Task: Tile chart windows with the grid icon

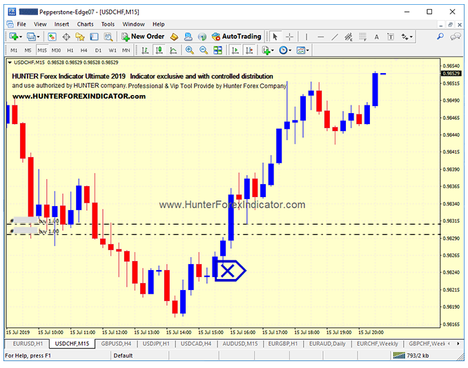Action: click(217, 50)
